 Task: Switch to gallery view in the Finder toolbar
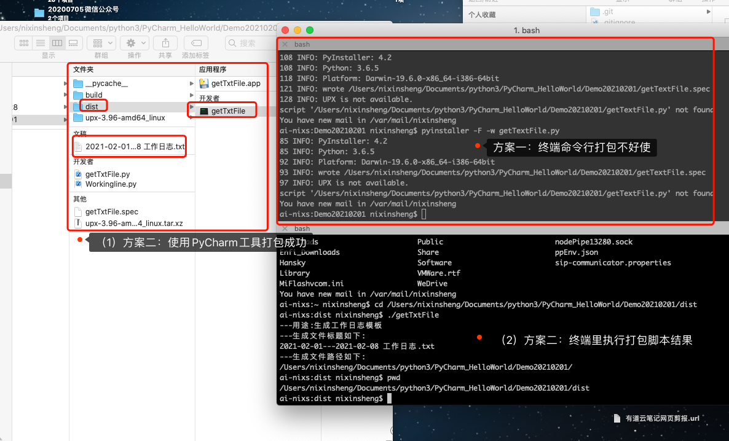[73, 42]
